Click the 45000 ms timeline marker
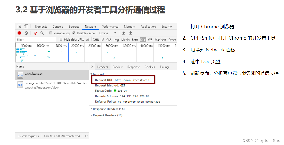 pyautogui.click(x=164, y=46)
